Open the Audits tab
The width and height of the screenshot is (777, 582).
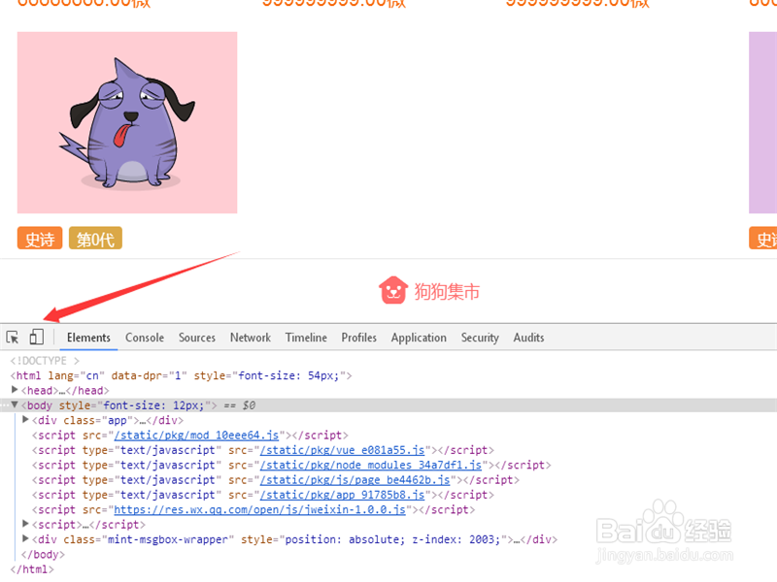(528, 338)
